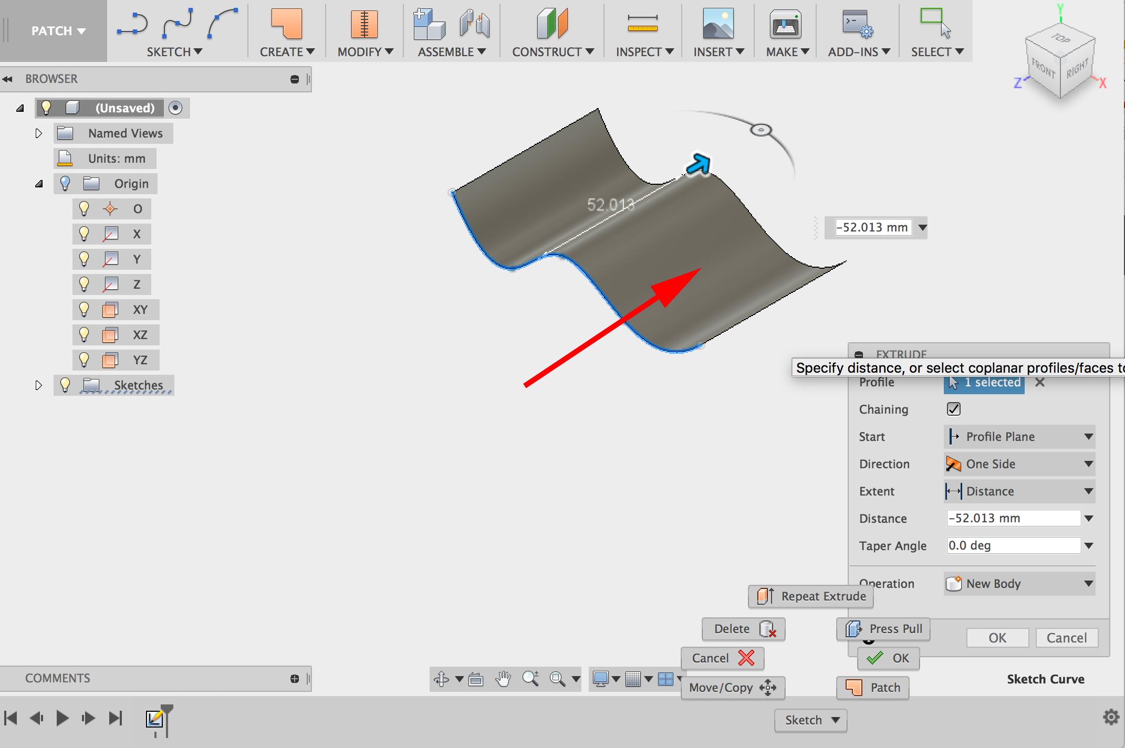The width and height of the screenshot is (1125, 748).
Task: Click the Select window selection icon
Action: pyautogui.click(x=935, y=23)
